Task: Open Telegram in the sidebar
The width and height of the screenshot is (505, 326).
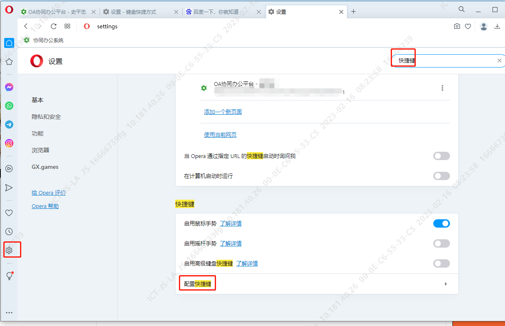Action: (x=9, y=124)
